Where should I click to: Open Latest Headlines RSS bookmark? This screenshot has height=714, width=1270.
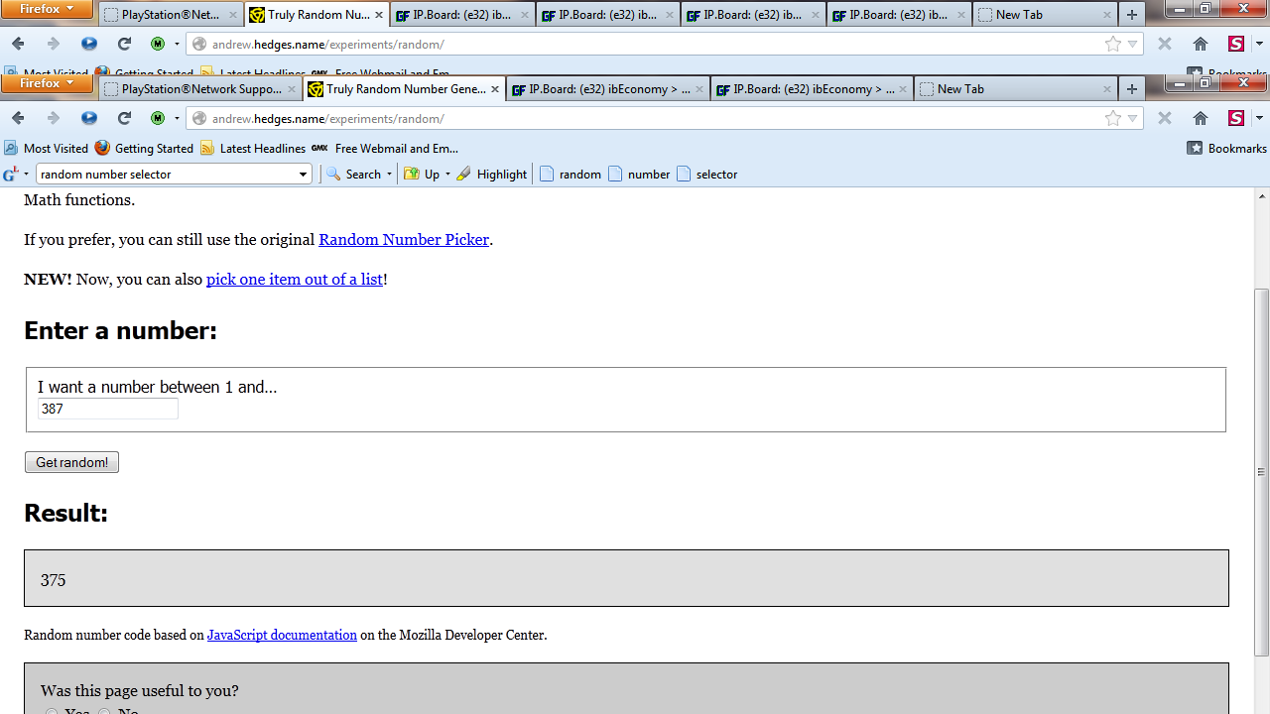(x=252, y=149)
